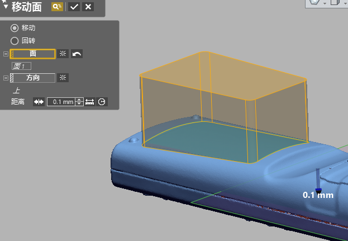Screen dimensions: 348x241
Task: Confirm Move Face with the checkmark button
Action: coord(74,7)
